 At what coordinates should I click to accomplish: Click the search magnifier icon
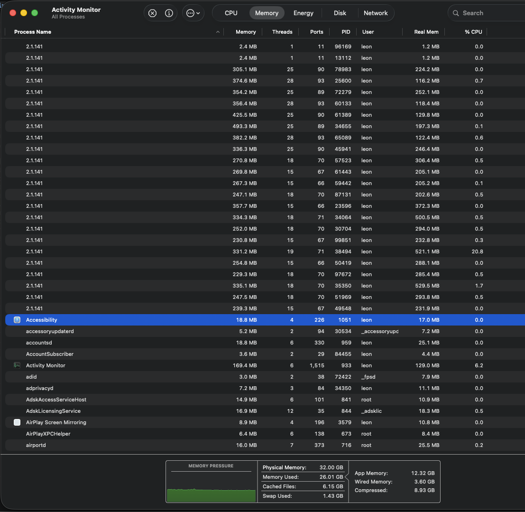click(456, 13)
